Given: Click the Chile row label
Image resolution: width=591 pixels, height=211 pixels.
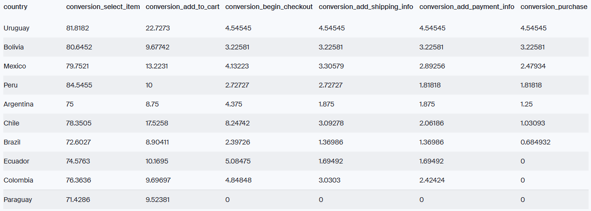Looking at the screenshot, I should (12, 123).
